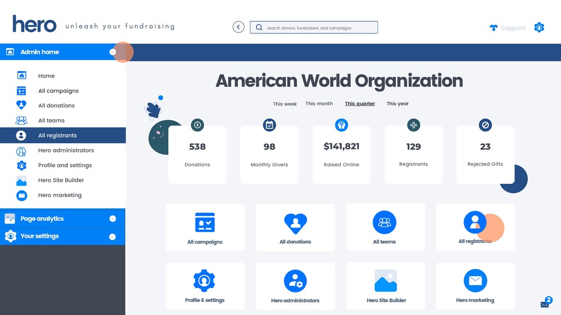Open All teams from the sidebar
The height and width of the screenshot is (315, 561).
[x=51, y=121]
